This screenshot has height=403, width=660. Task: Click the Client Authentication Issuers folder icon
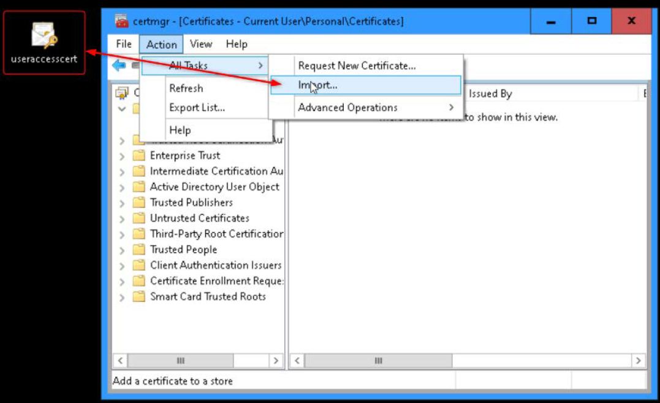(x=138, y=266)
